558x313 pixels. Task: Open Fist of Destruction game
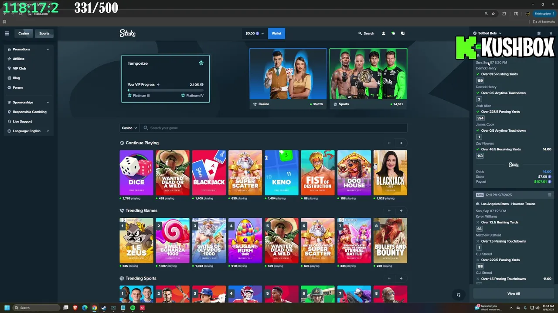click(x=317, y=173)
